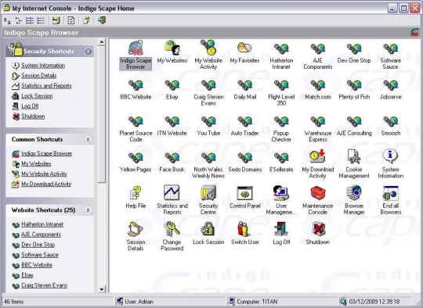
Task: Collapse the Common Shortcuts panel
Action: click(x=88, y=139)
